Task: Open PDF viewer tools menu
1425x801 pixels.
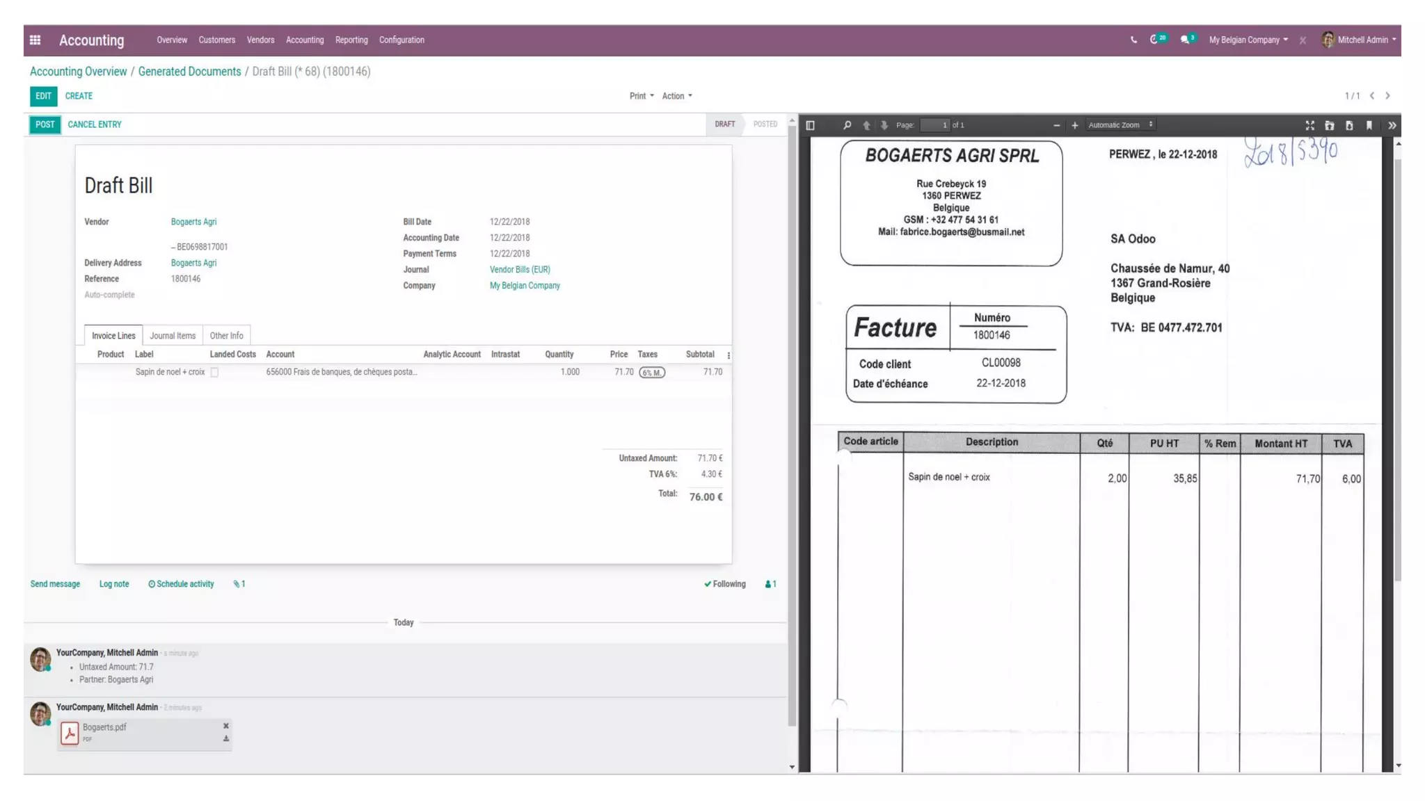Action: [1392, 125]
